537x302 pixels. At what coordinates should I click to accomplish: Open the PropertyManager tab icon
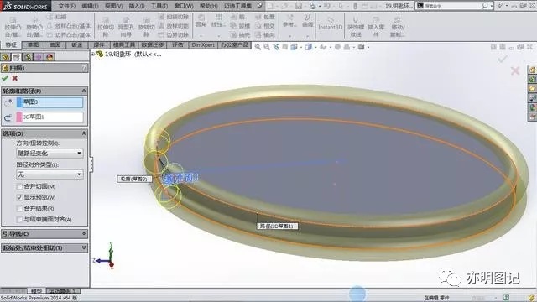[16, 57]
